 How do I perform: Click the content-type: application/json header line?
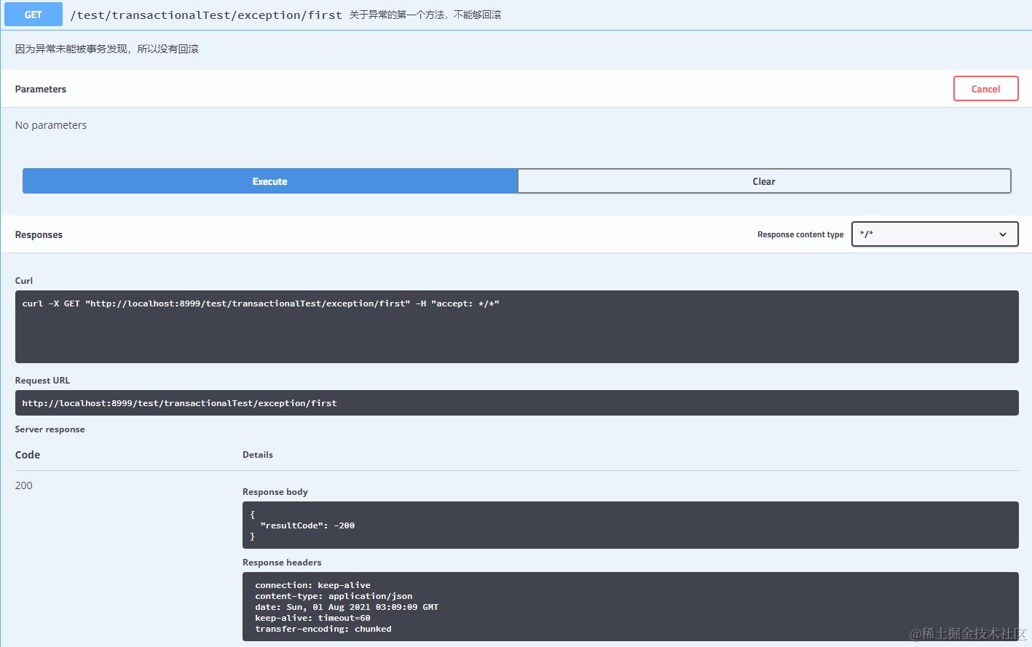click(334, 596)
